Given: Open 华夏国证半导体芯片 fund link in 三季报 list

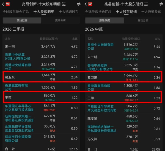Looking at the screenshot, I should pyautogui.click(x=19, y=108).
